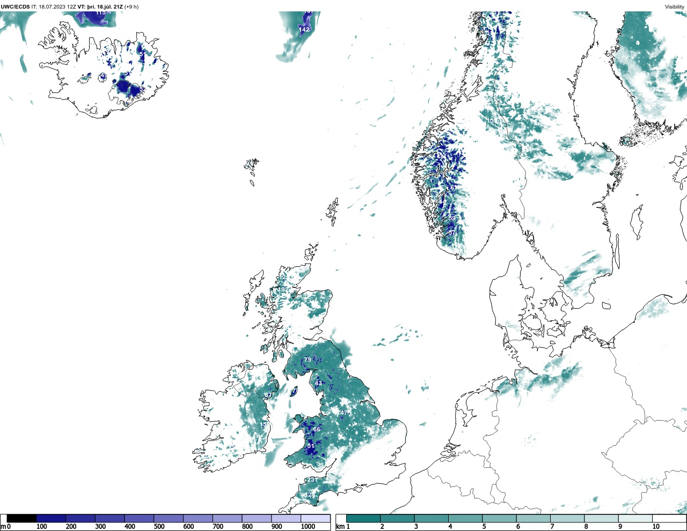Select the 400–500 m legend swatch
Image resolution: width=687 pixels, height=531 pixels.
click(x=139, y=518)
